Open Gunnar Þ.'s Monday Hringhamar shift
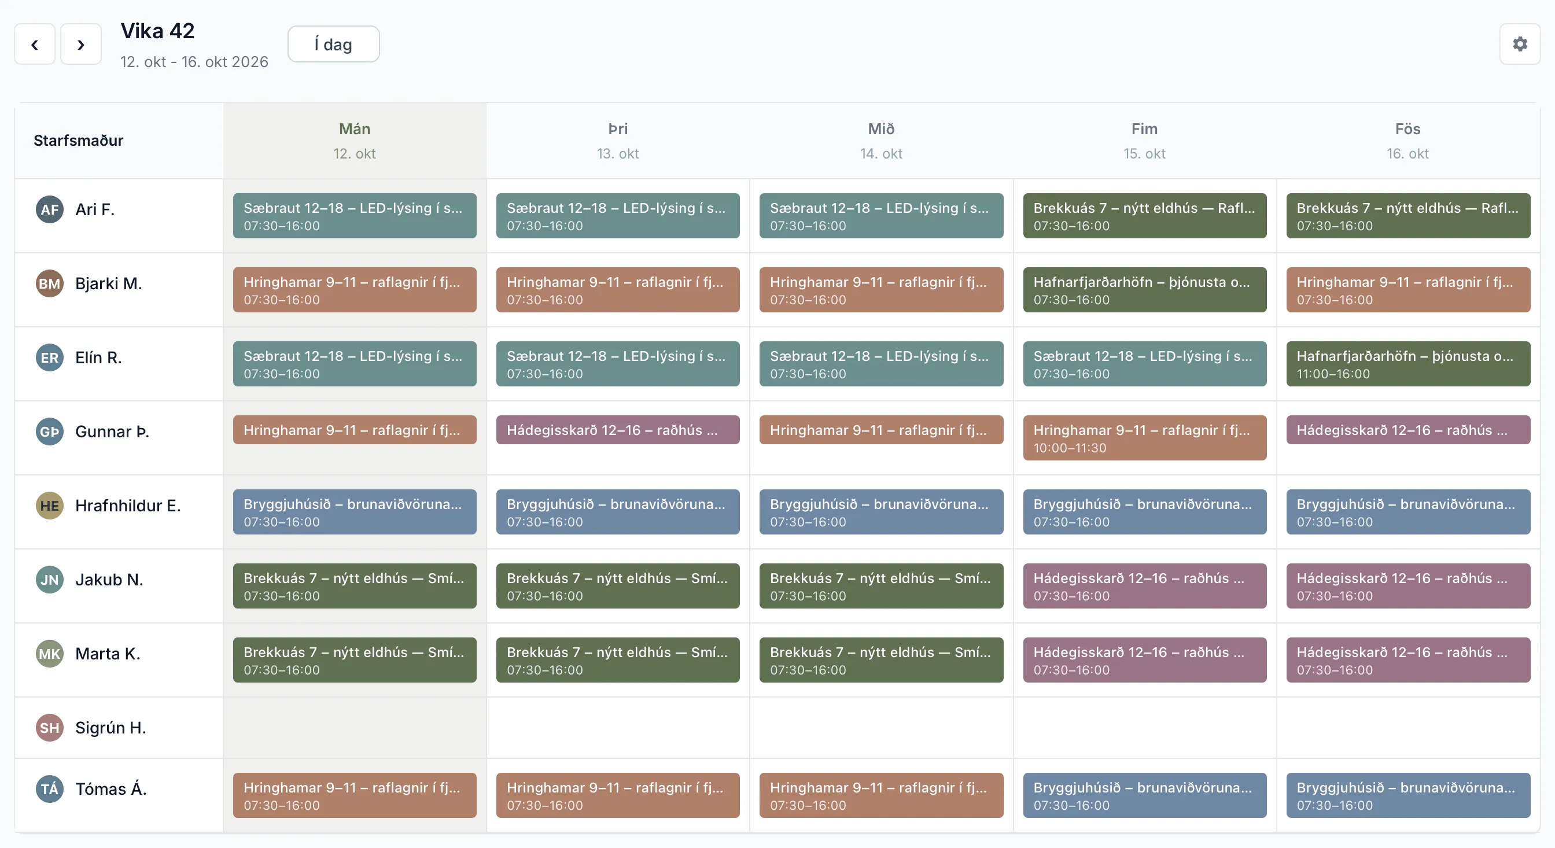Viewport: 1555px width, 848px height. click(355, 430)
